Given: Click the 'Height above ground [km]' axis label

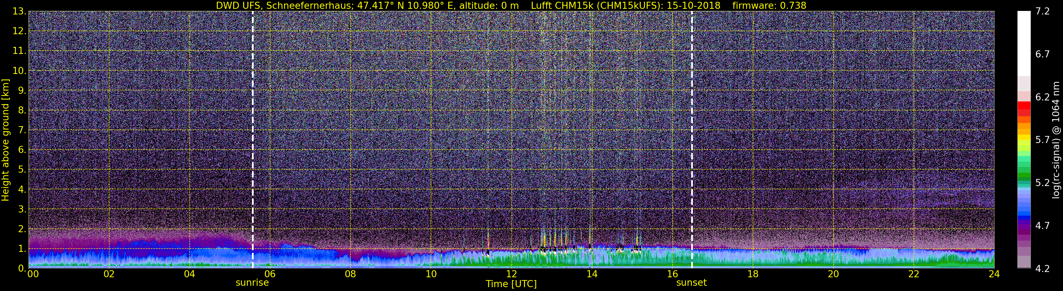Looking at the screenshot, I should pyautogui.click(x=5, y=140).
